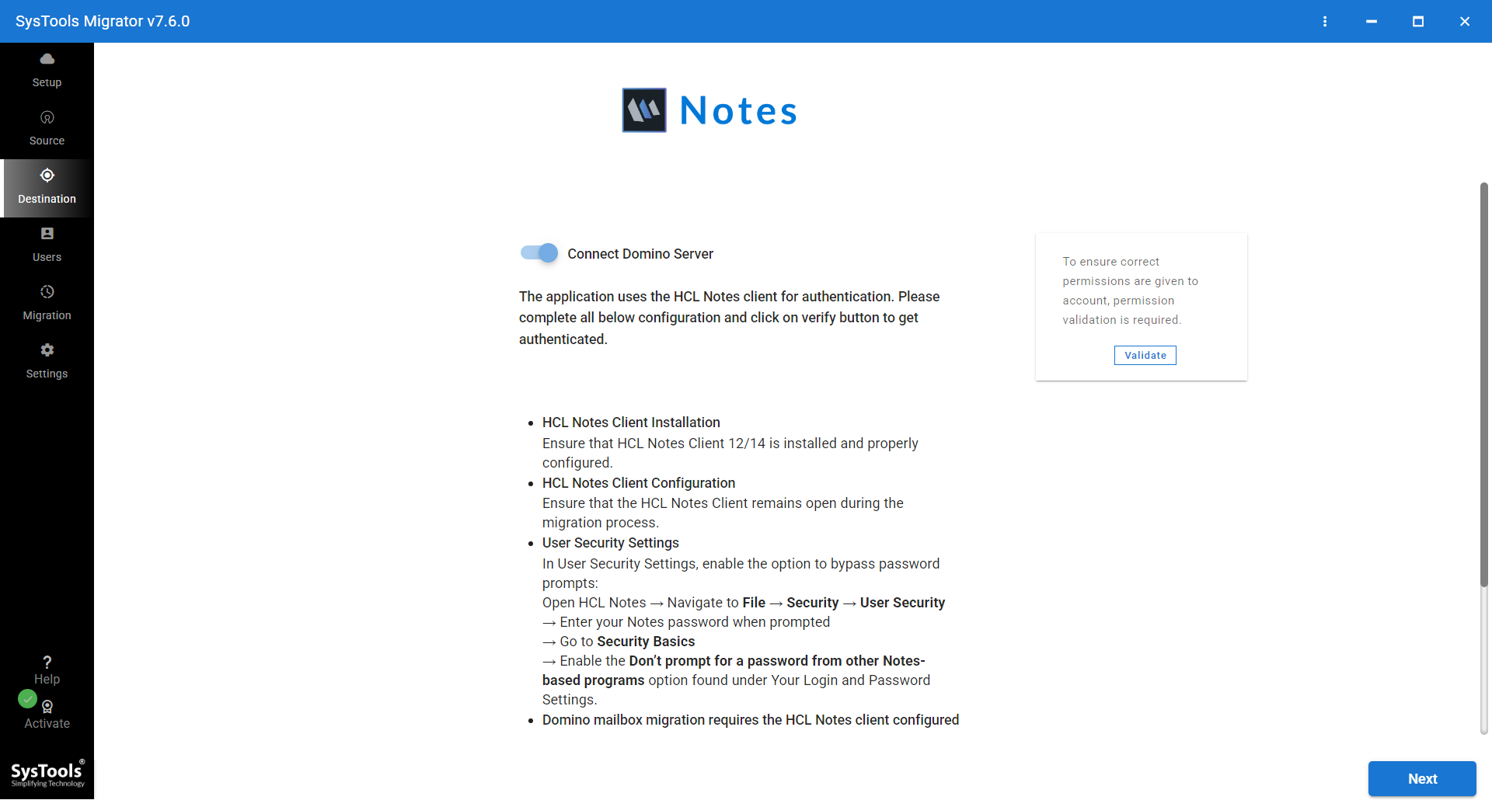Open the Settings gear icon
This screenshot has height=800, width=1492.
pyautogui.click(x=47, y=350)
